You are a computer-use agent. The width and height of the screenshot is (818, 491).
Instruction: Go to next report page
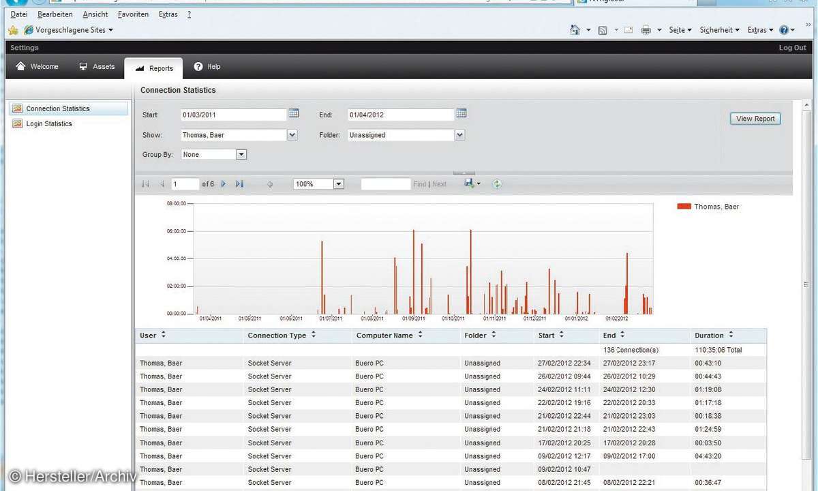pos(224,184)
